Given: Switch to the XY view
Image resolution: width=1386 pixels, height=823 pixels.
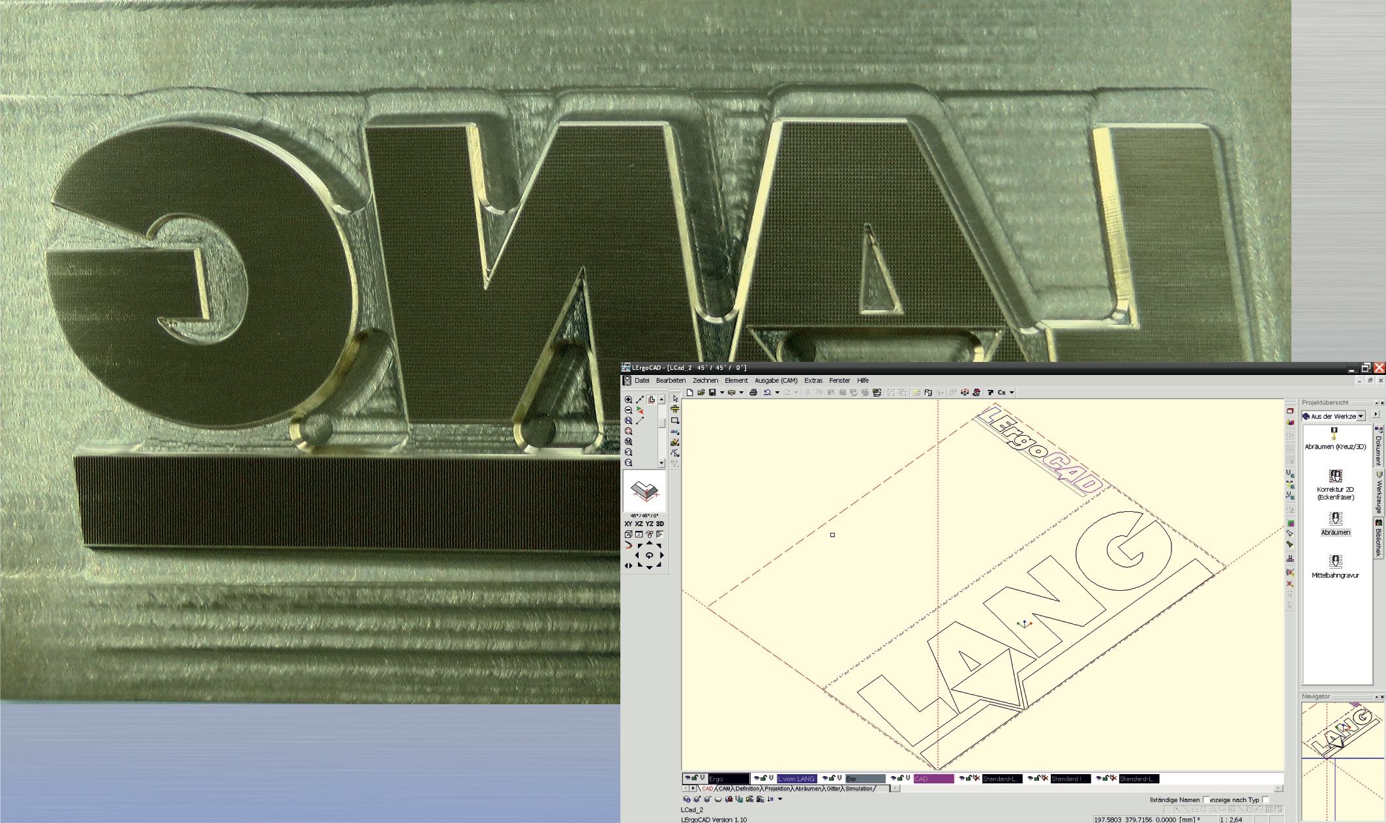Looking at the screenshot, I should coord(628,524).
